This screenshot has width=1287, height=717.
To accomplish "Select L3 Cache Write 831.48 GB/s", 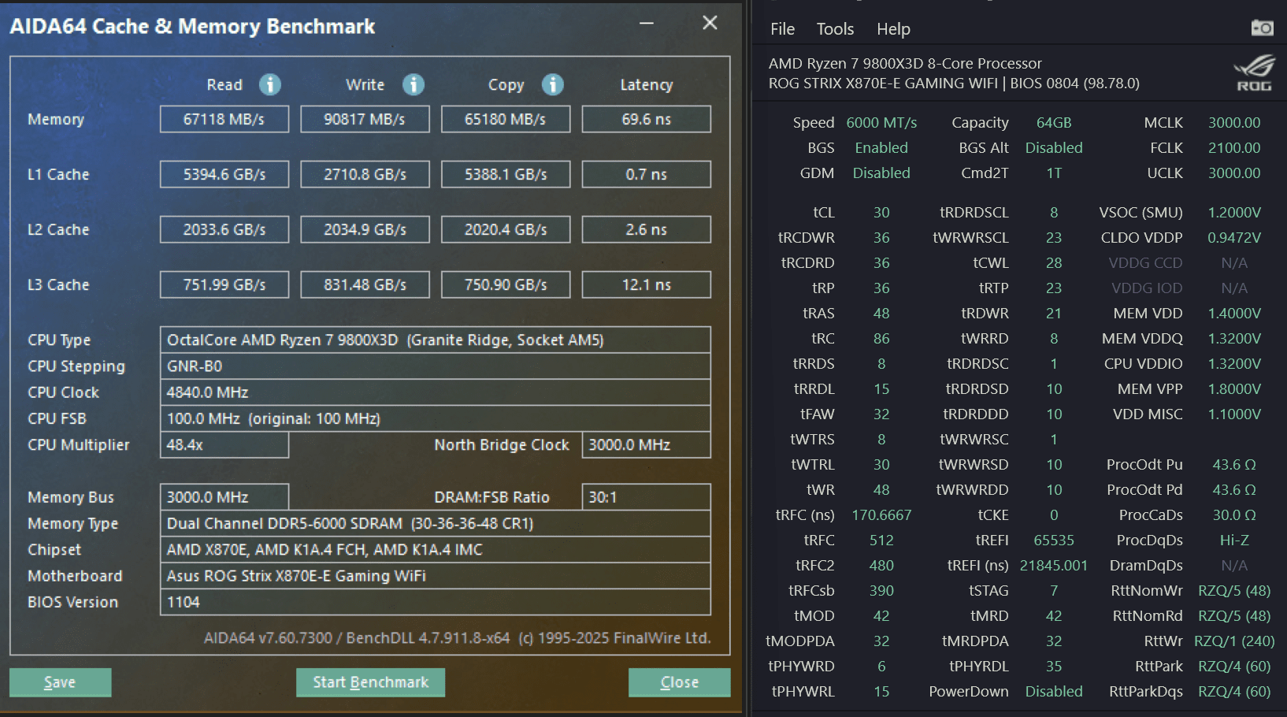I will (365, 284).
